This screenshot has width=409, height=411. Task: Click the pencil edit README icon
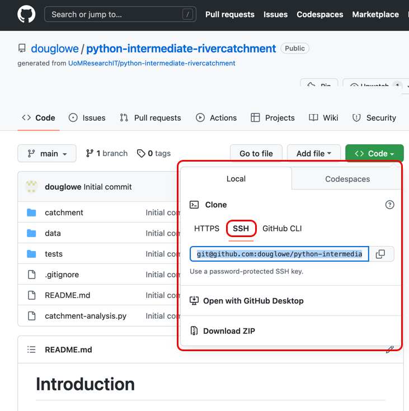(x=390, y=349)
